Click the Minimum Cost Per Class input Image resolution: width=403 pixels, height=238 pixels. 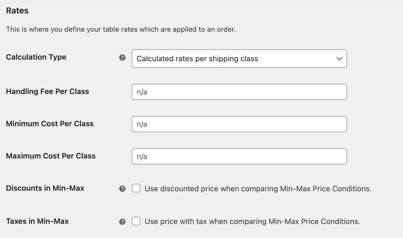pos(239,124)
